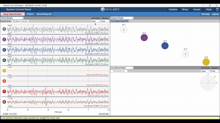Toggle channel 4 green circle button
The height and width of the screenshot is (123, 220).
(4, 60)
